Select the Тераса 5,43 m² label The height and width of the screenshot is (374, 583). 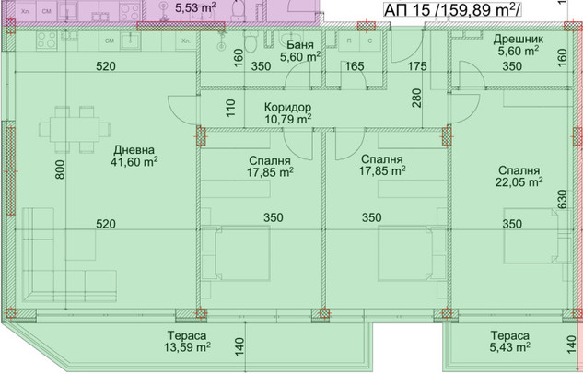tap(509, 340)
